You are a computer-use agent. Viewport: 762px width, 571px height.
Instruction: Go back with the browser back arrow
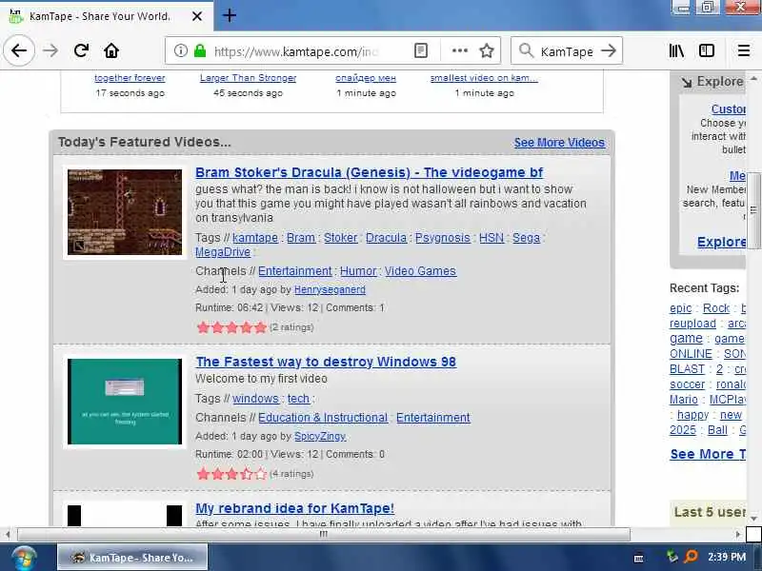point(19,50)
